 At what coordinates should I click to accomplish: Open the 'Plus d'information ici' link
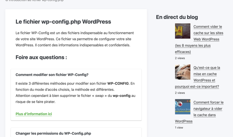[x=34, y=114]
